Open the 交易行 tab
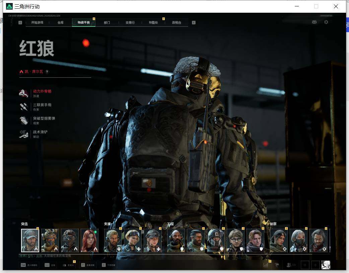The height and width of the screenshot is (273, 349). click(x=130, y=22)
